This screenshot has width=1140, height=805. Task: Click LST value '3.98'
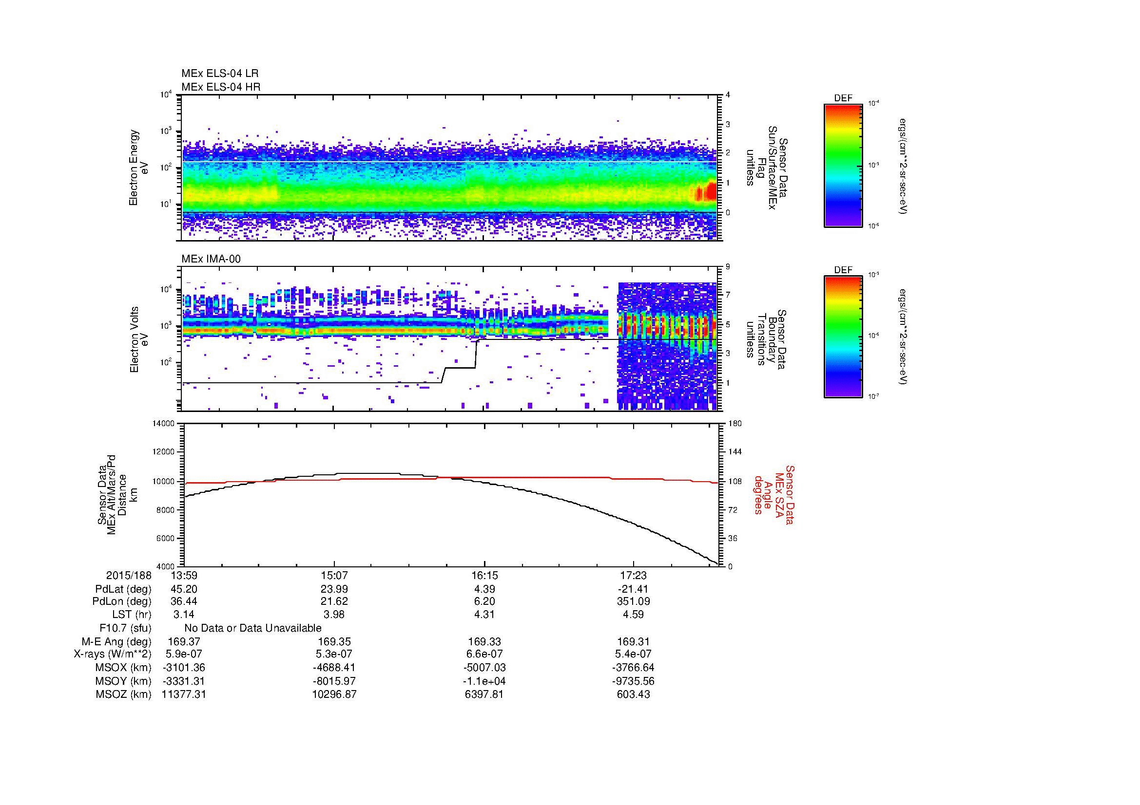click(x=334, y=615)
